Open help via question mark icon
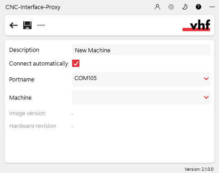The image size is (219, 173). 198,7
